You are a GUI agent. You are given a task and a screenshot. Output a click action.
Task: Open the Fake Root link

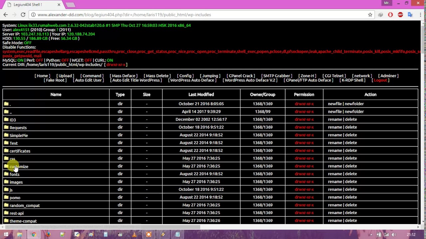[x=55, y=80]
